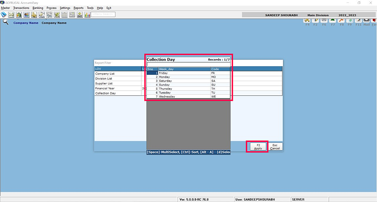Click the network diagram toolbar icon
This screenshot has height=202, width=377.
[x=49, y=15]
